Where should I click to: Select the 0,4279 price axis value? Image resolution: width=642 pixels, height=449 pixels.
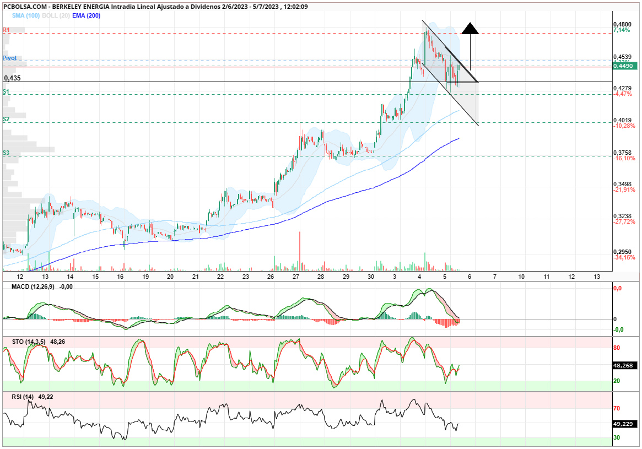622,88
